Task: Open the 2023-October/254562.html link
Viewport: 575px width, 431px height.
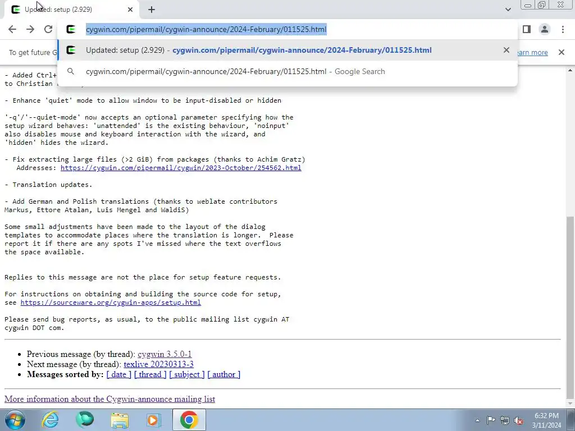Action: (181, 168)
